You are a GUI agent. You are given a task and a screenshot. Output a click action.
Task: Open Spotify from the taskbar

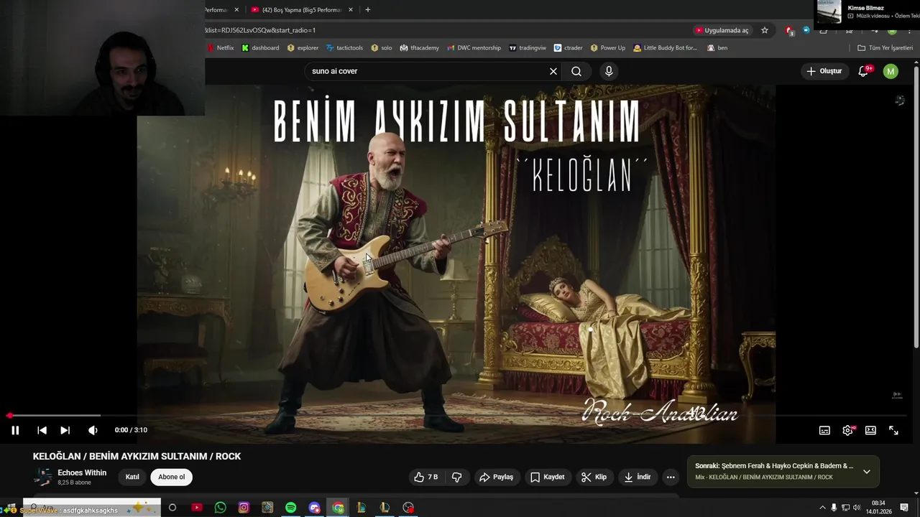(290, 508)
